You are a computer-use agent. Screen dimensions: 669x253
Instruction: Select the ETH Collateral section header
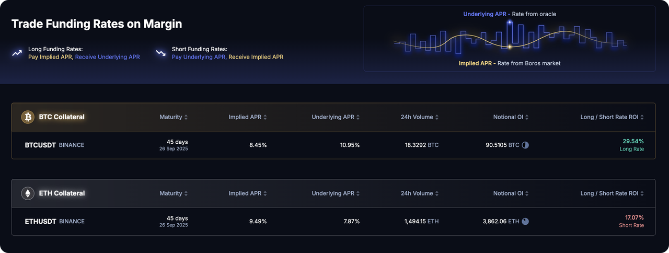[x=62, y=193]
